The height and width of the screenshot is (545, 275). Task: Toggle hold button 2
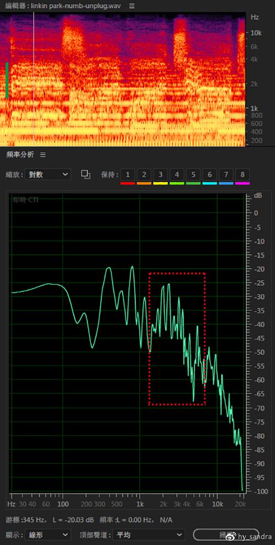tap(144, 175)
